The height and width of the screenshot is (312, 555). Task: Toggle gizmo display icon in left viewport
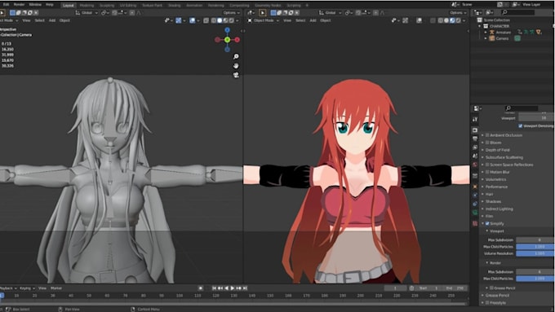click(x=179, y=20)
